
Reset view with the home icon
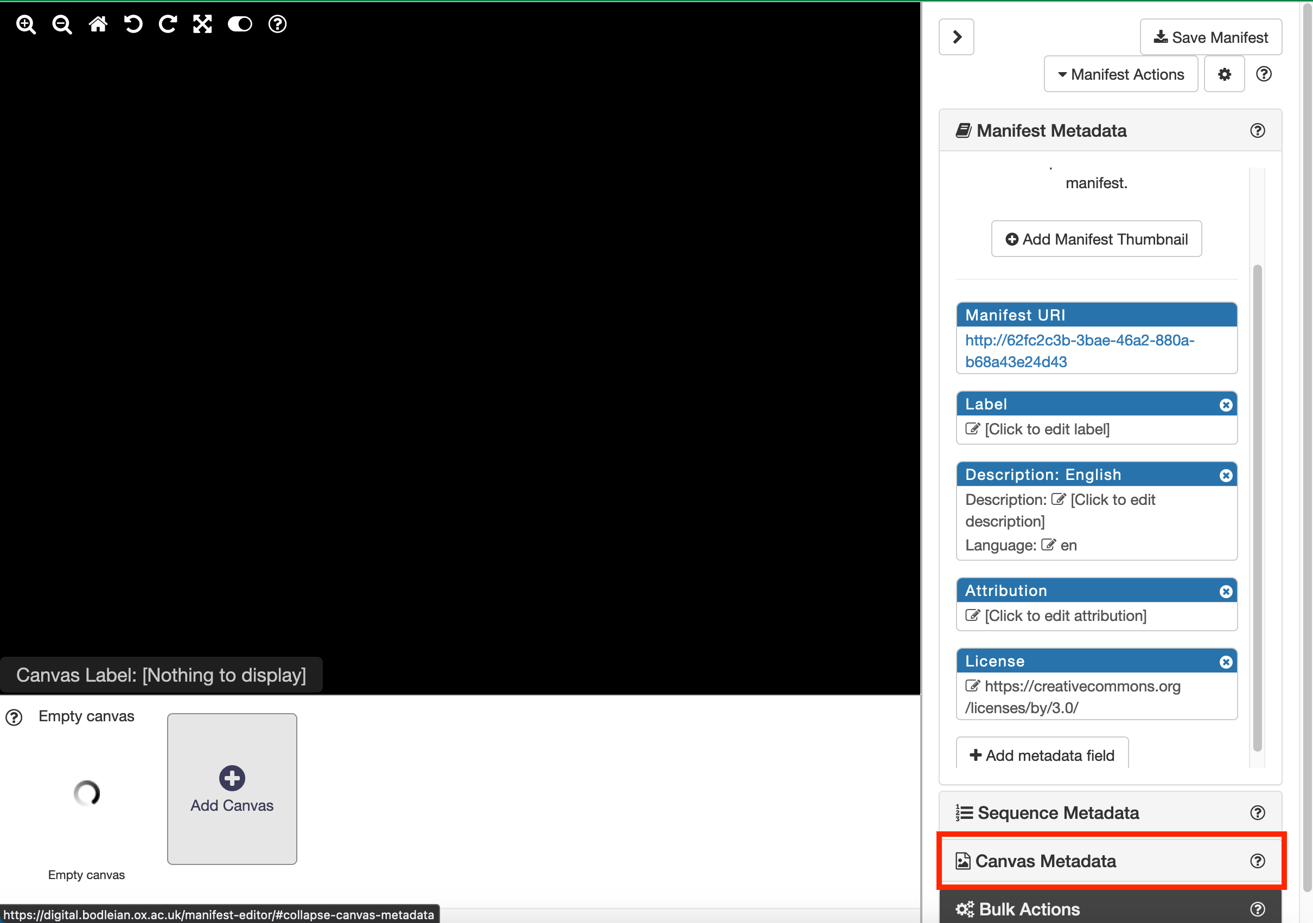(x=98, y=24)
